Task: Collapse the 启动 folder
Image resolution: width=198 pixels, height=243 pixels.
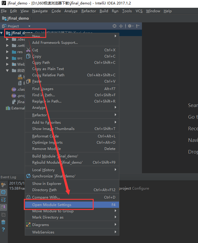Action: [x=7, y=70]
